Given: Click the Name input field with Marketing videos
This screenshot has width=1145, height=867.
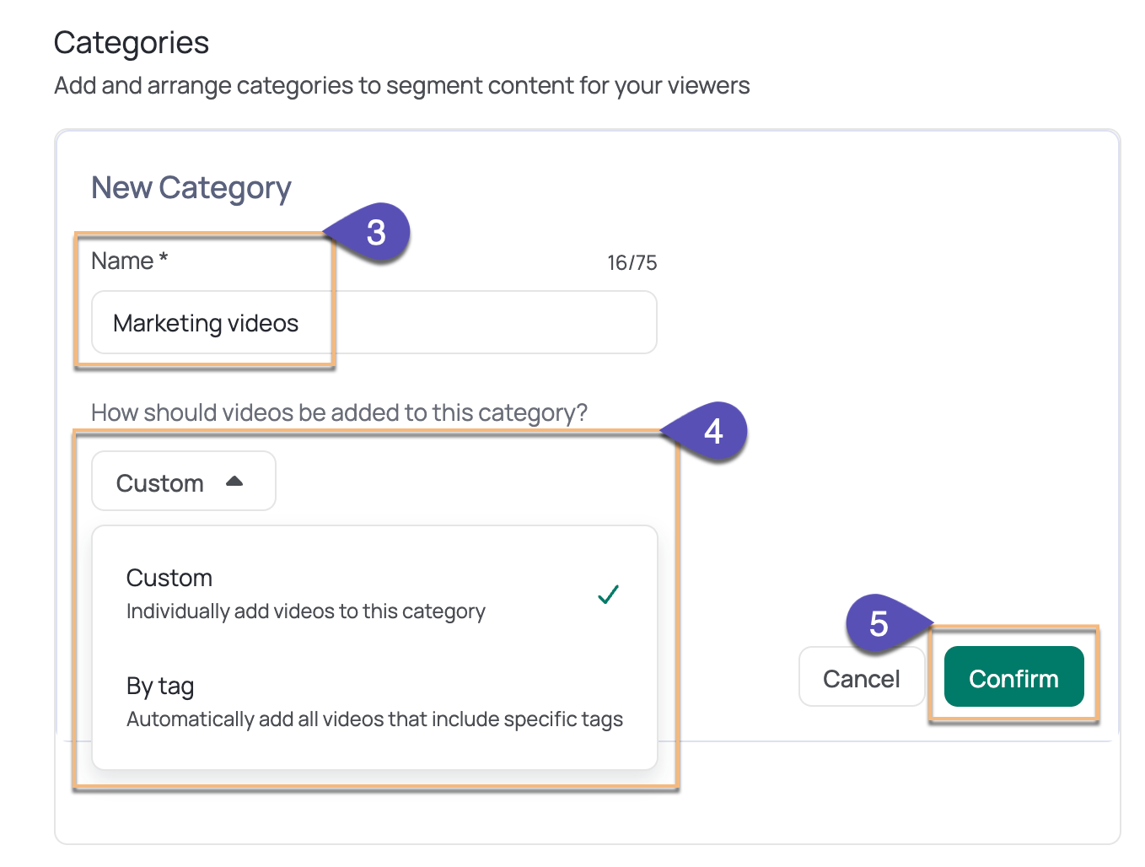Looking at the screenshot, I should tap(374, 322).
